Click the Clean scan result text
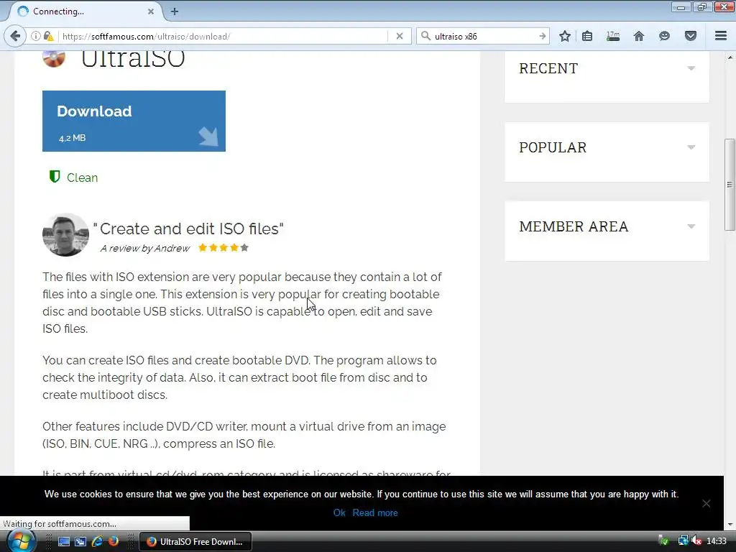736x552 pixels. coord(82,178)
